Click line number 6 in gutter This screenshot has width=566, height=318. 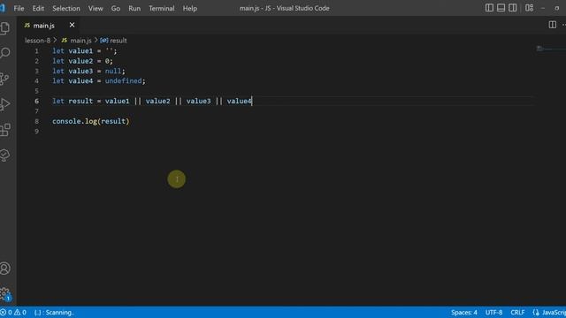click(x=36, y=101)
